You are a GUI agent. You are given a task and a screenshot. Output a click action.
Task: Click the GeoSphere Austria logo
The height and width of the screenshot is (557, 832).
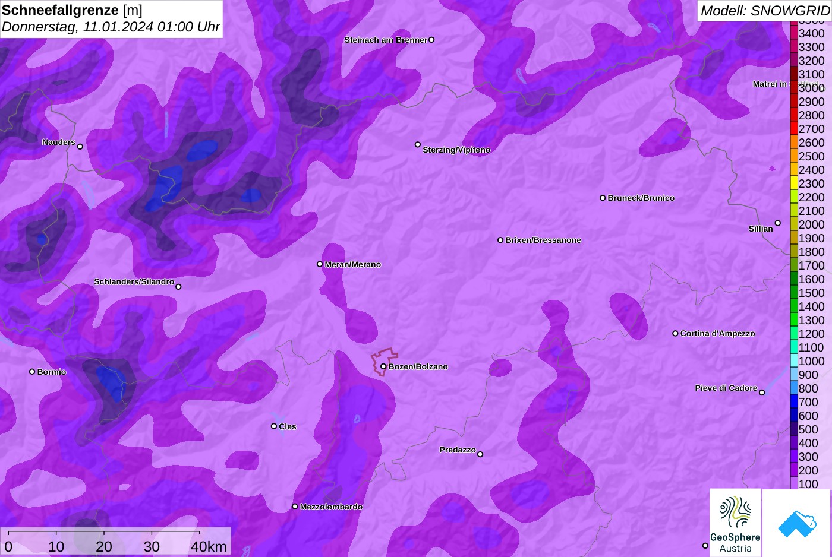click(x=735, y=523)
